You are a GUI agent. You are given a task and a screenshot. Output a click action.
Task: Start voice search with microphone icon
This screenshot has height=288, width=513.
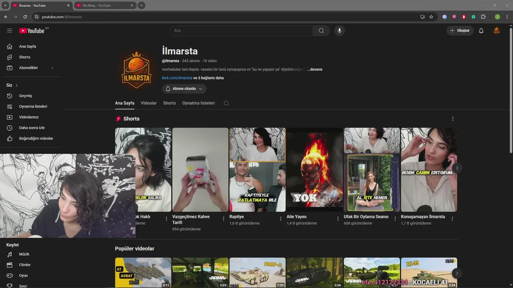[339, 31]
